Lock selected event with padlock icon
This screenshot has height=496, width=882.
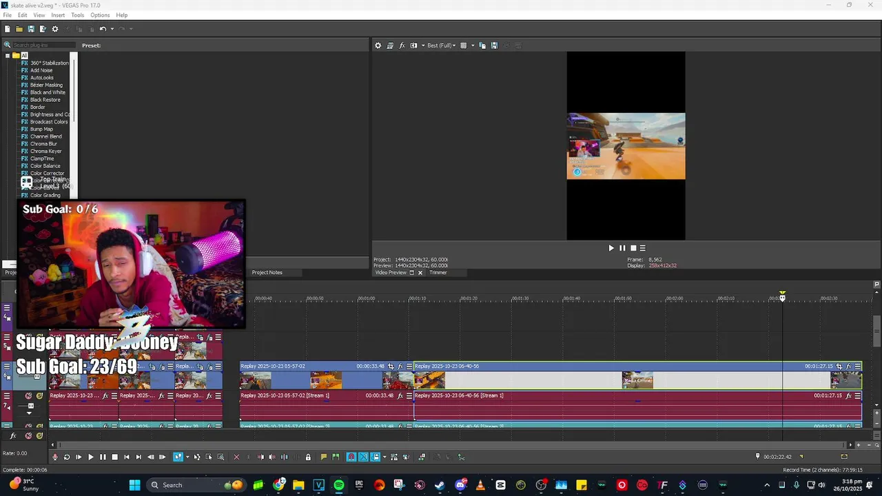[308, 457]
